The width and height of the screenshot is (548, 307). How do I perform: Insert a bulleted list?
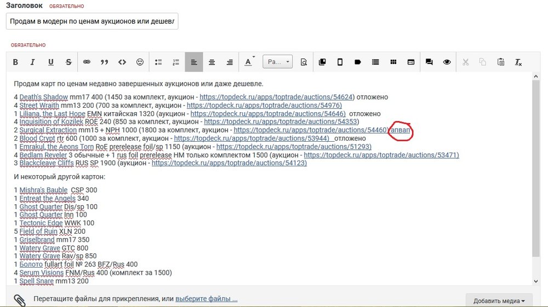coord(158,62)
